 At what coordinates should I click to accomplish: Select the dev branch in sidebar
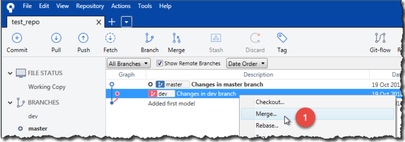point(33,116)
